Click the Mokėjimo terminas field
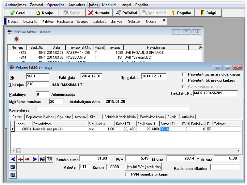Screen dimensions: 247x185 point(57,102)
